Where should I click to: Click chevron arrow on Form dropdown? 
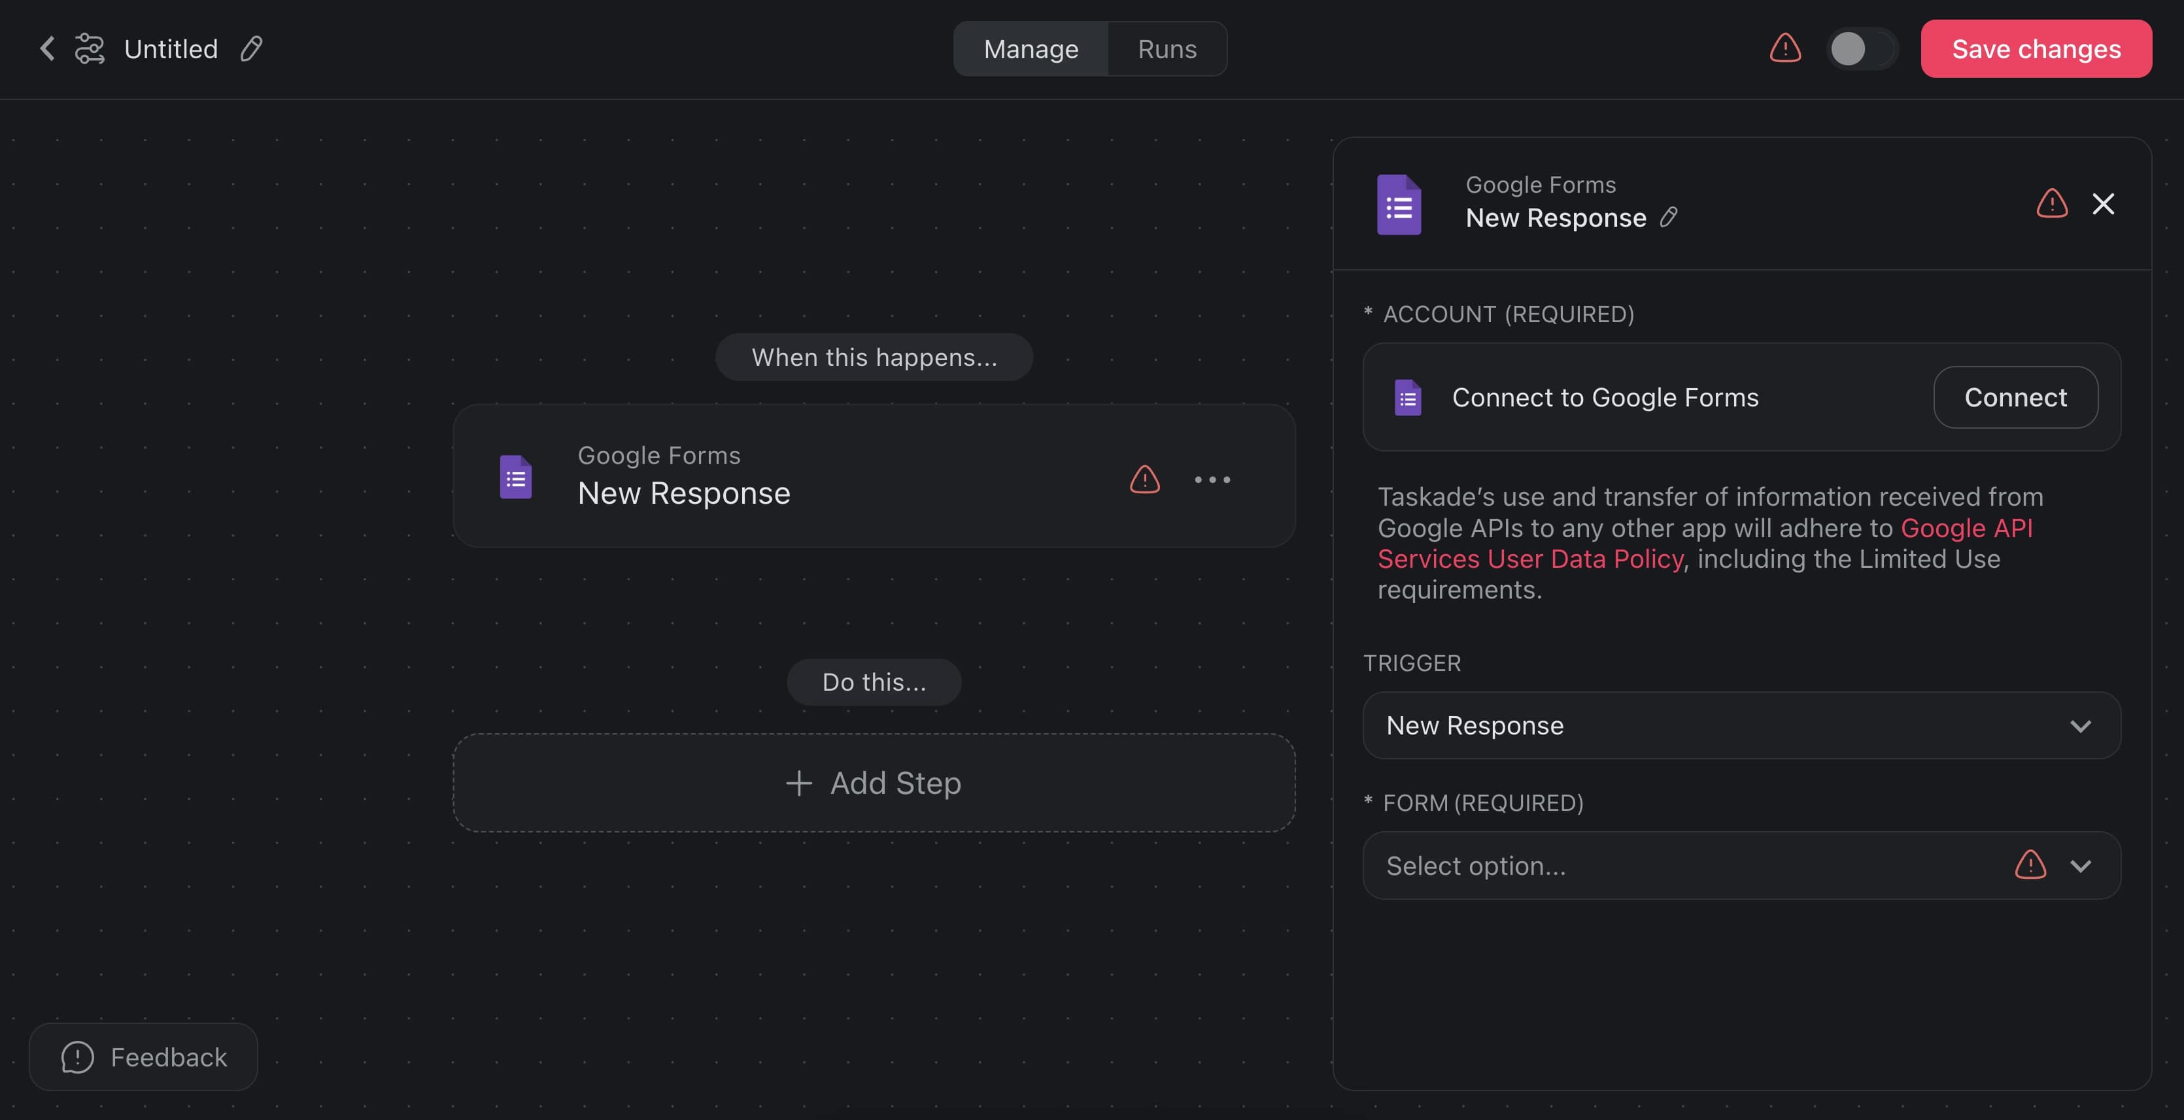pos(2080,865)
